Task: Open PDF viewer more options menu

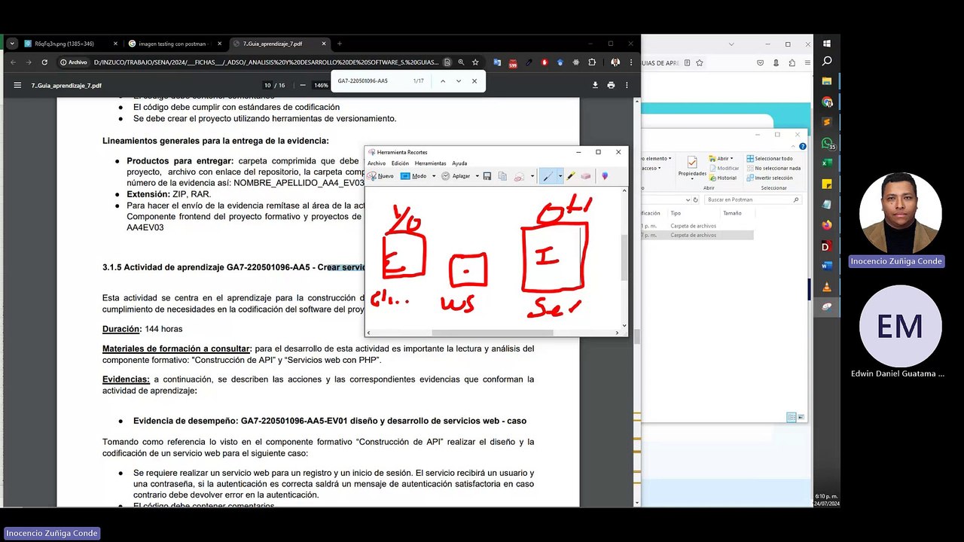Action: click(627, 85)
